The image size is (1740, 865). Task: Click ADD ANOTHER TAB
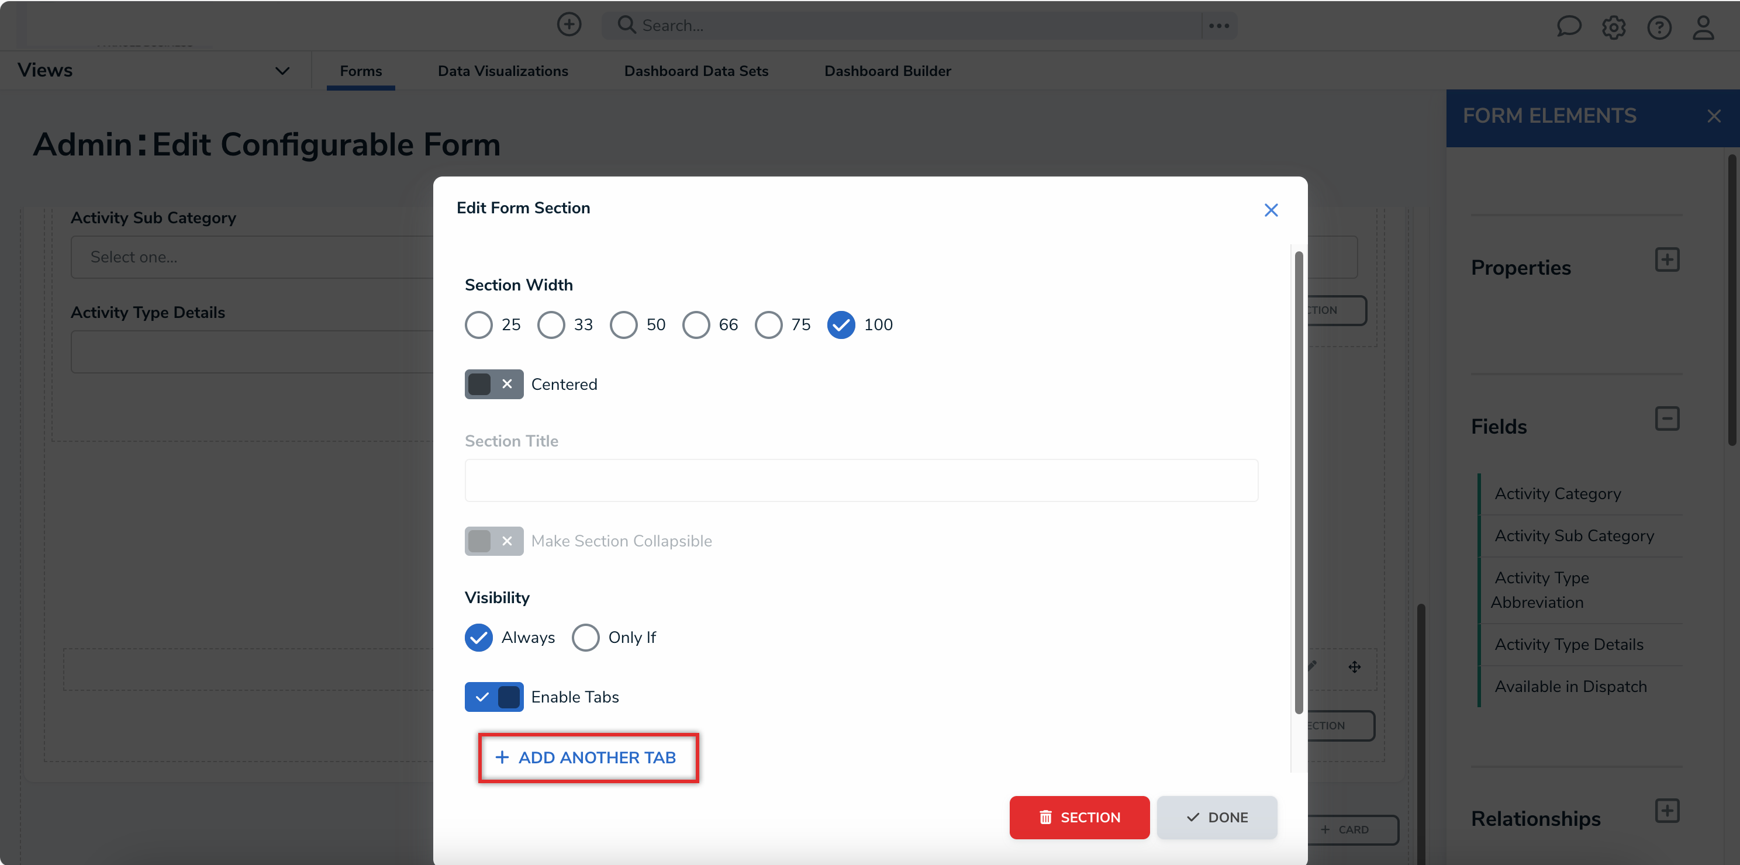click(x=587, y=757)
